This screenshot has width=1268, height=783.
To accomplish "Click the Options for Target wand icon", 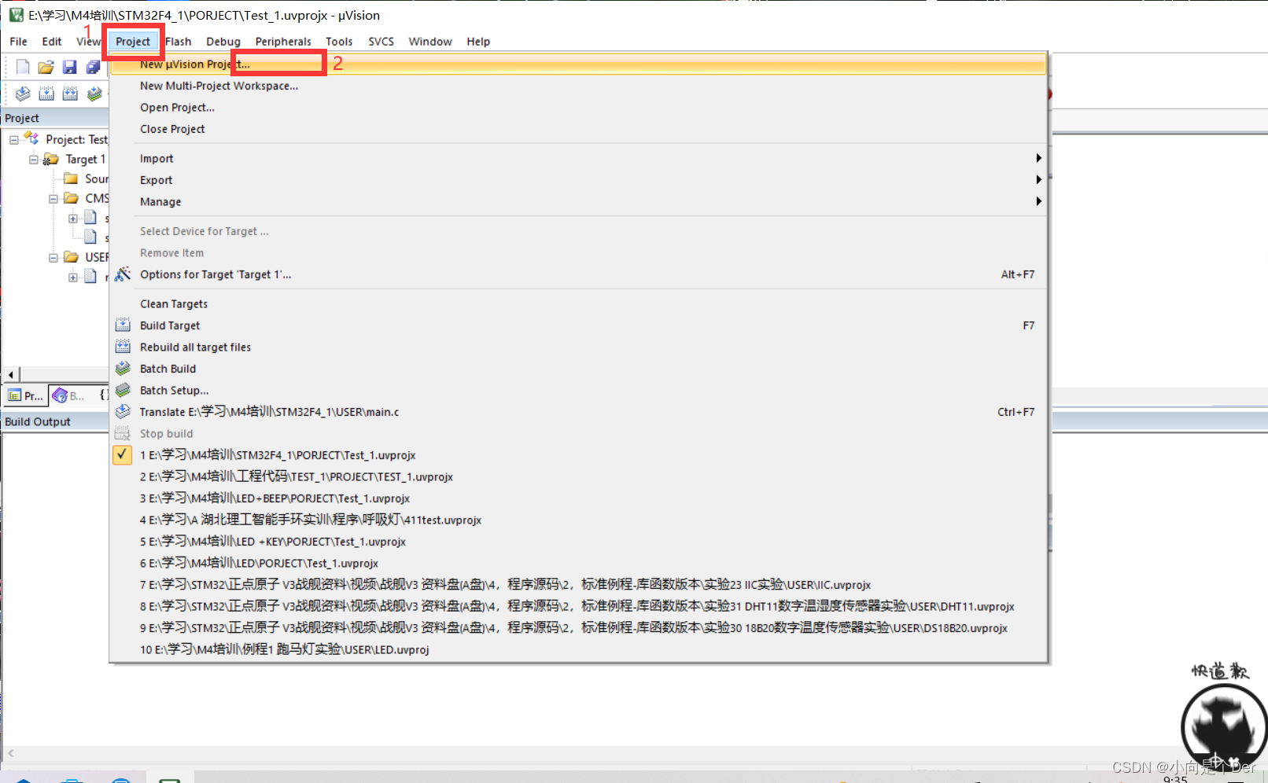I will pyautogui.click(x=123, y=274).
